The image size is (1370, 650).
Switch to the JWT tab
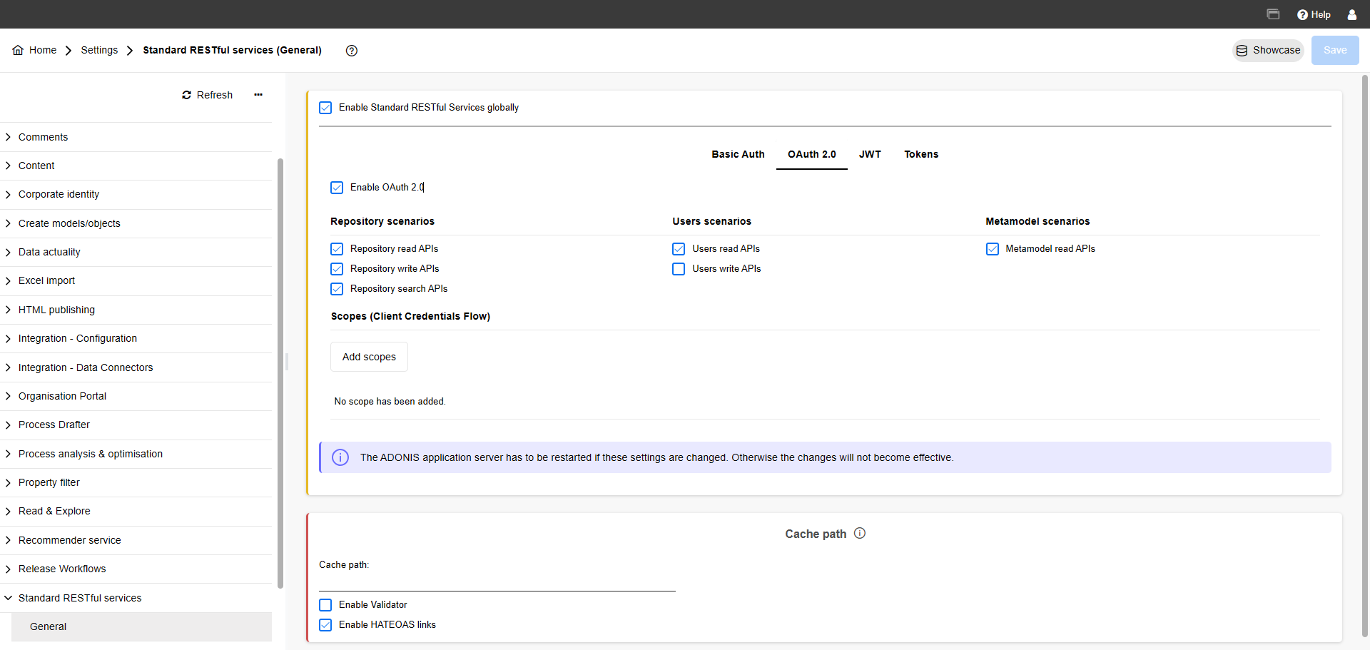[869, 154]
